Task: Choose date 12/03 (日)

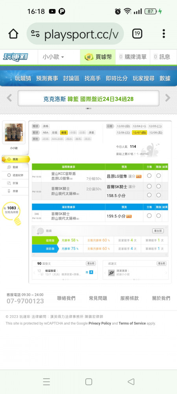Action: tap(123, 126)
